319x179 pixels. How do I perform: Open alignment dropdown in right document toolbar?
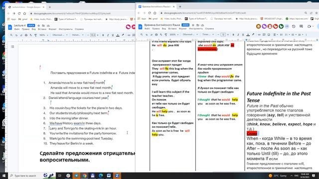click(x=275, y=35)
